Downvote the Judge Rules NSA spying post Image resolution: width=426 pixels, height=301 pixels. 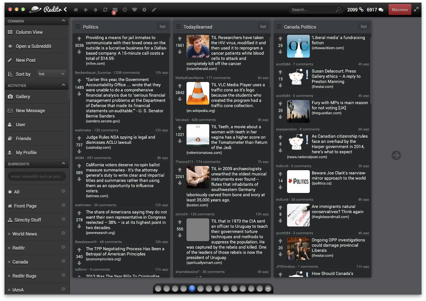point(79,151)
